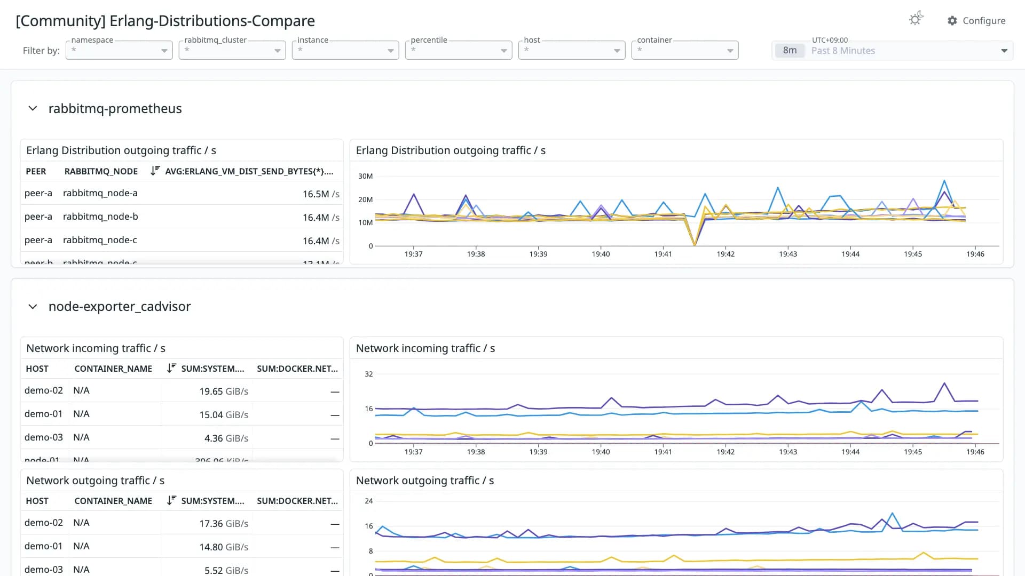Image resolution: width=1025 pixels, height=576 pixels.
Task: Click sort icon in Network incoming traffic table
Action: point(171,368)
